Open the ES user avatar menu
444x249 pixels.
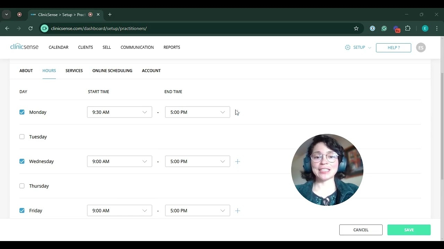coord(421,47)
